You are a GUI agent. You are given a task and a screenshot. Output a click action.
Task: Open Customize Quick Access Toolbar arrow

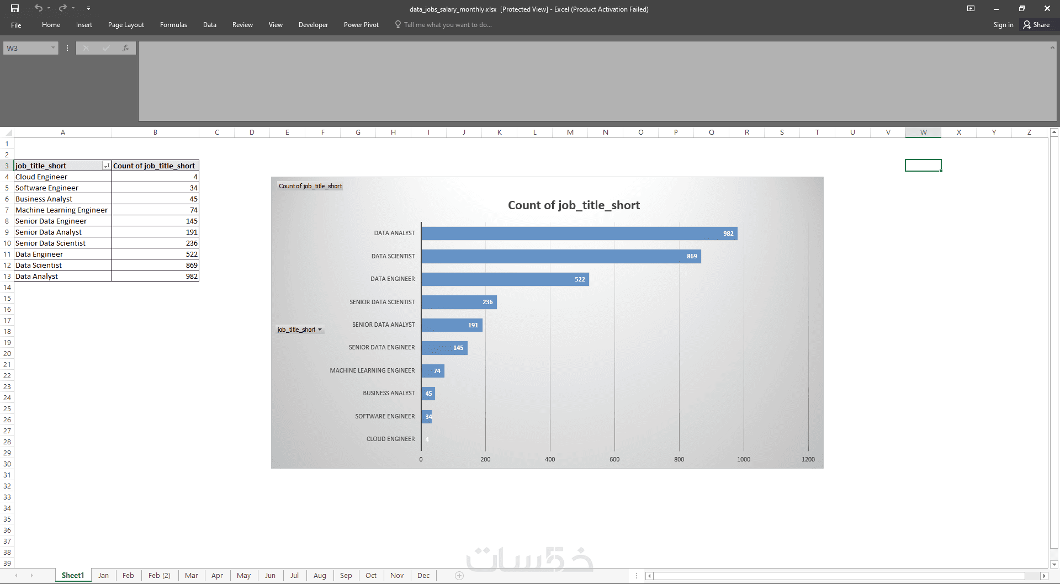[88, 8]
